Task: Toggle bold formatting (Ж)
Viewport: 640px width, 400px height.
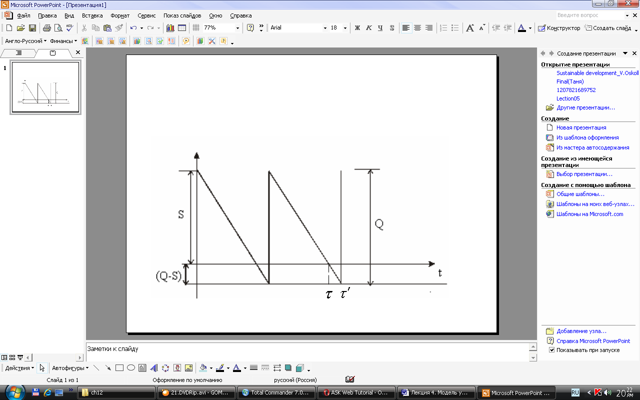Action: (x=357, y=28)
